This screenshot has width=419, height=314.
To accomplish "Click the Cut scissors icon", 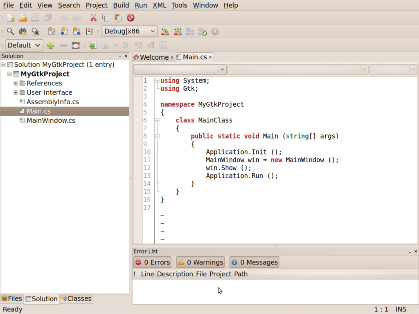I will pos(93,18).
